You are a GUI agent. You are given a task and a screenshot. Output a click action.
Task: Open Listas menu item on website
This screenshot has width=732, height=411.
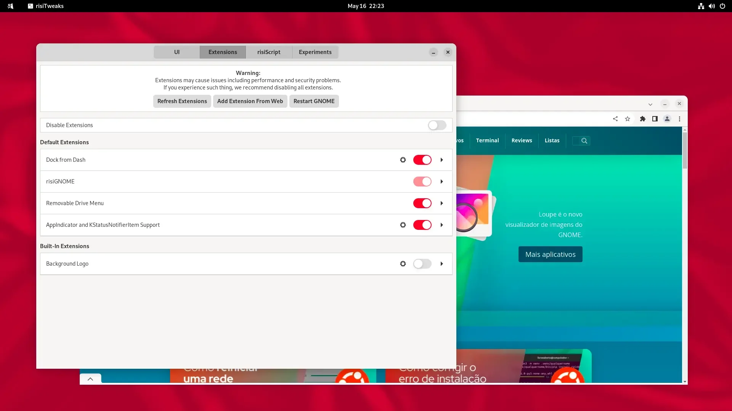tap(552, 140)
